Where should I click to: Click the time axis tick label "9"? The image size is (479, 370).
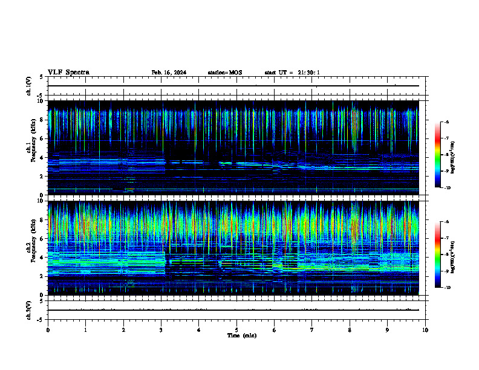click(x=387, y=330)
